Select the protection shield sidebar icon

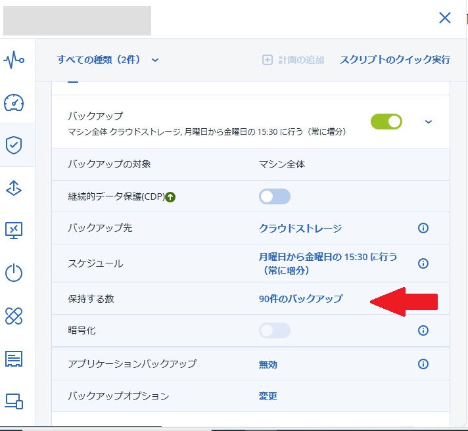pos(14,145)
